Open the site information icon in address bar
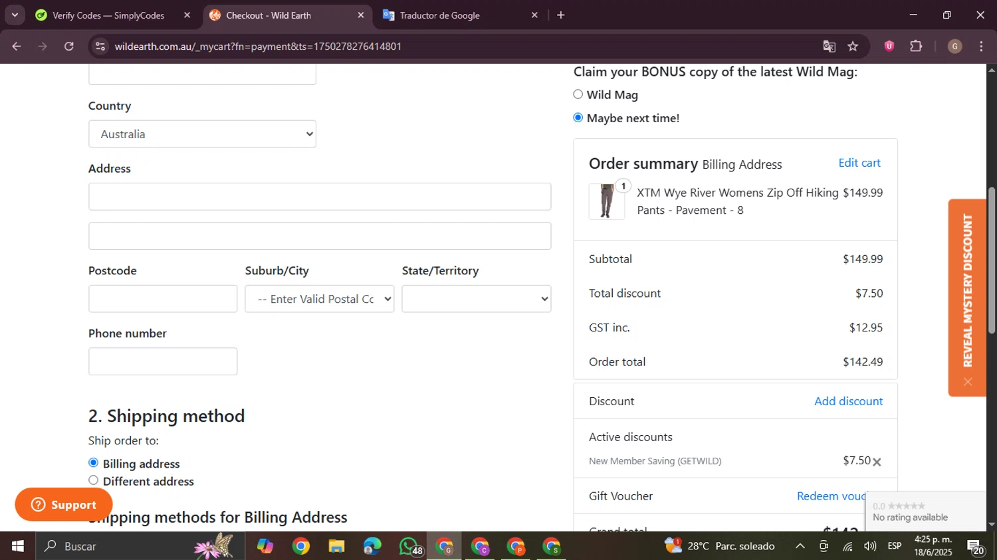This screenshot has height=560, width=997. pos(100,47)
